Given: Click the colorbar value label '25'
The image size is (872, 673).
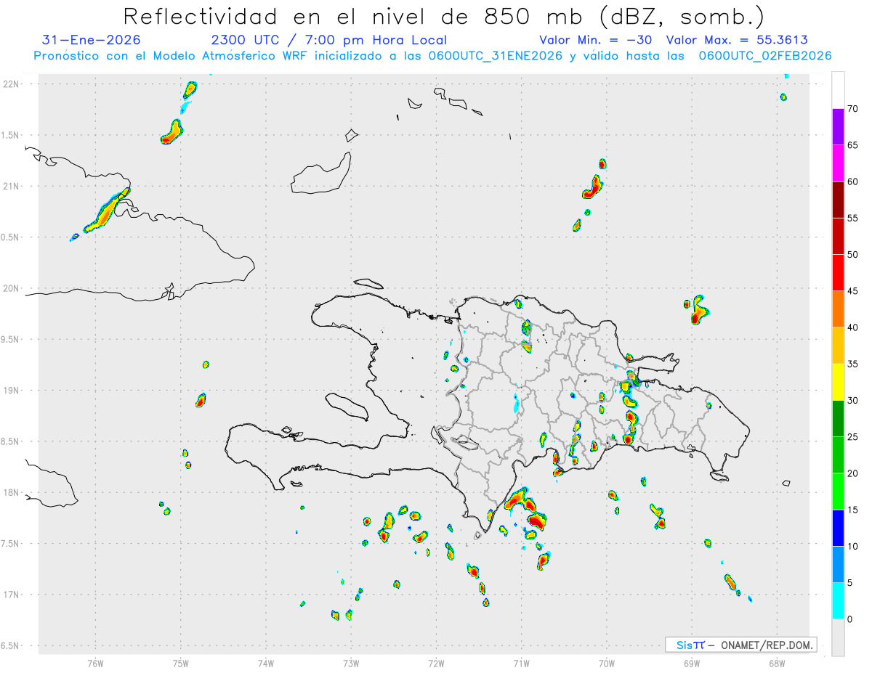Looking at the screenshot, I should (852, 437).
